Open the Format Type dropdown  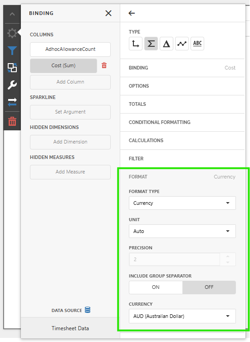pos(182,203)
